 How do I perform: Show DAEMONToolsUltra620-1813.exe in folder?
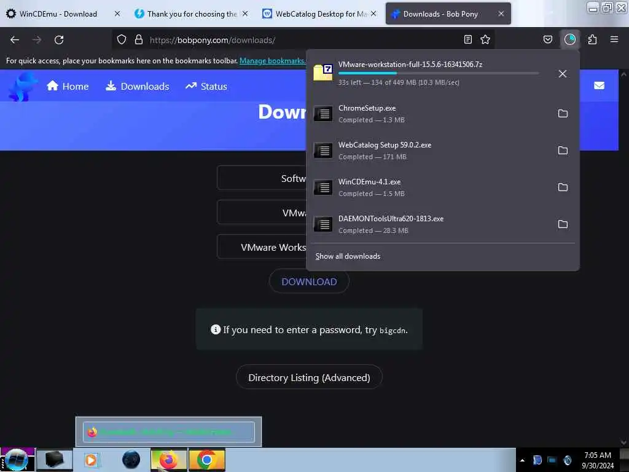[x=563, y=224]
